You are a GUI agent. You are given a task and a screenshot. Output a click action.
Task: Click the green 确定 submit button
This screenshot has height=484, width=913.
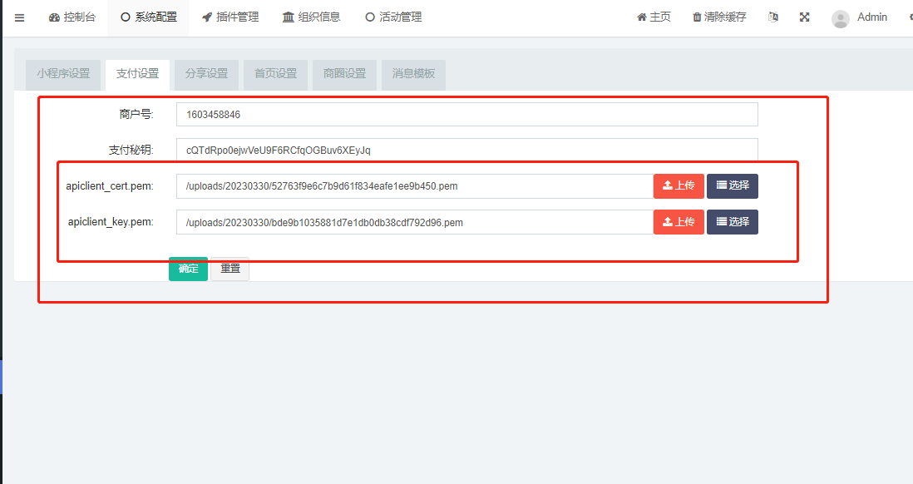point(188,269)
